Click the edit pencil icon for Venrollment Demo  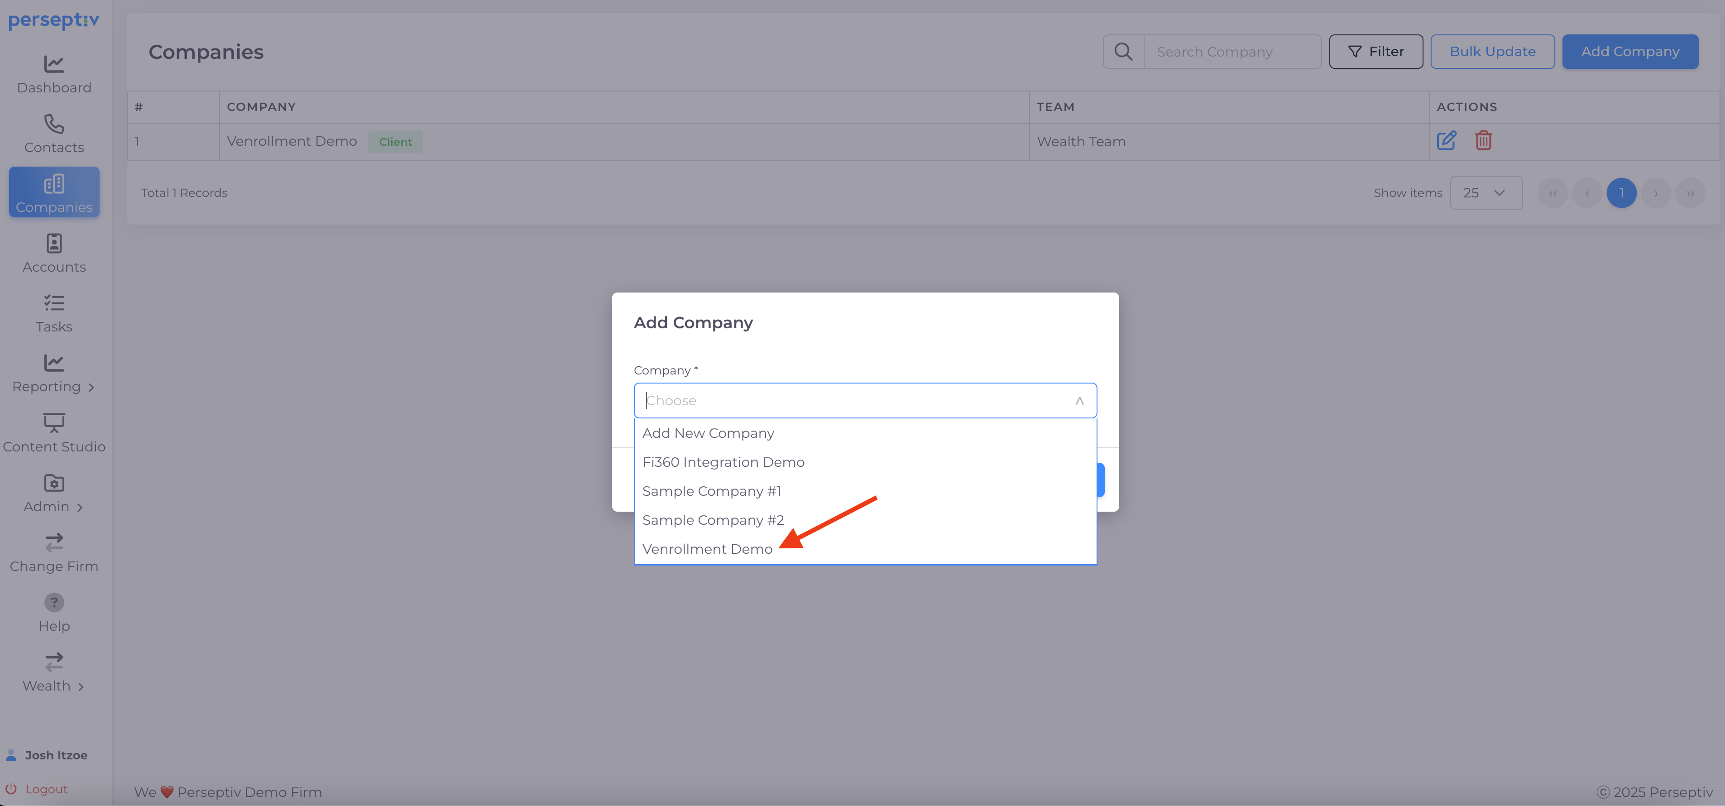pyautogui.click(x=1446, y=141)
